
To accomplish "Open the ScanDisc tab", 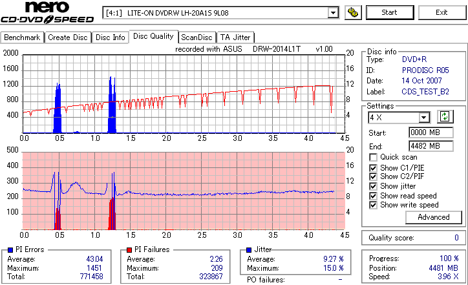I will coord(197,37).
